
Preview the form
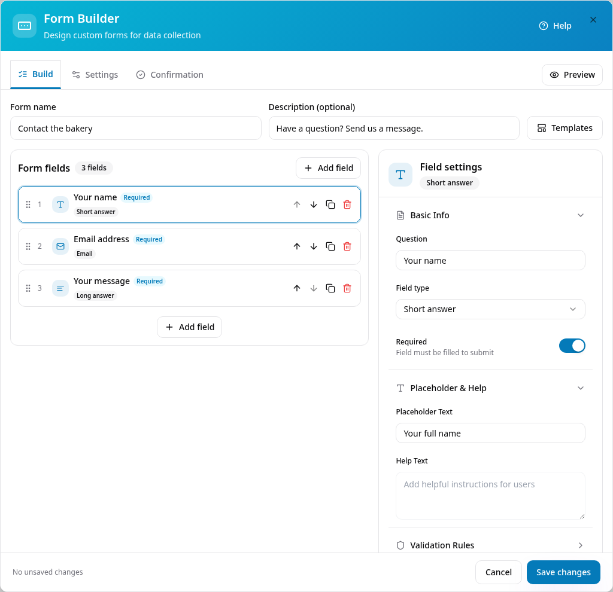(x=572, y=75)
